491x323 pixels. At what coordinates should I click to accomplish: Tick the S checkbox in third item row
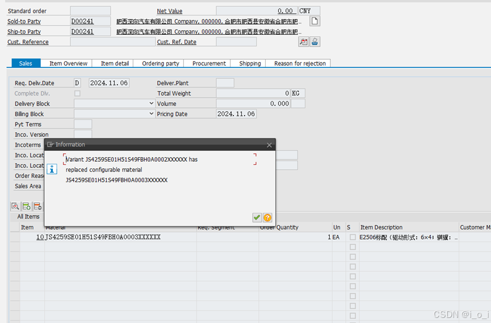(352, 257)
